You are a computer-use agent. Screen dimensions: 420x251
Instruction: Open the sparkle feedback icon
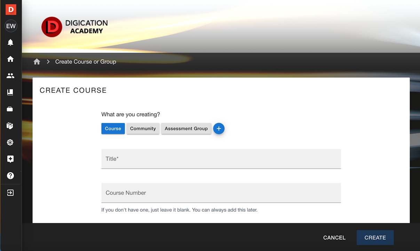pyautogui.click(x=10, y=159)
